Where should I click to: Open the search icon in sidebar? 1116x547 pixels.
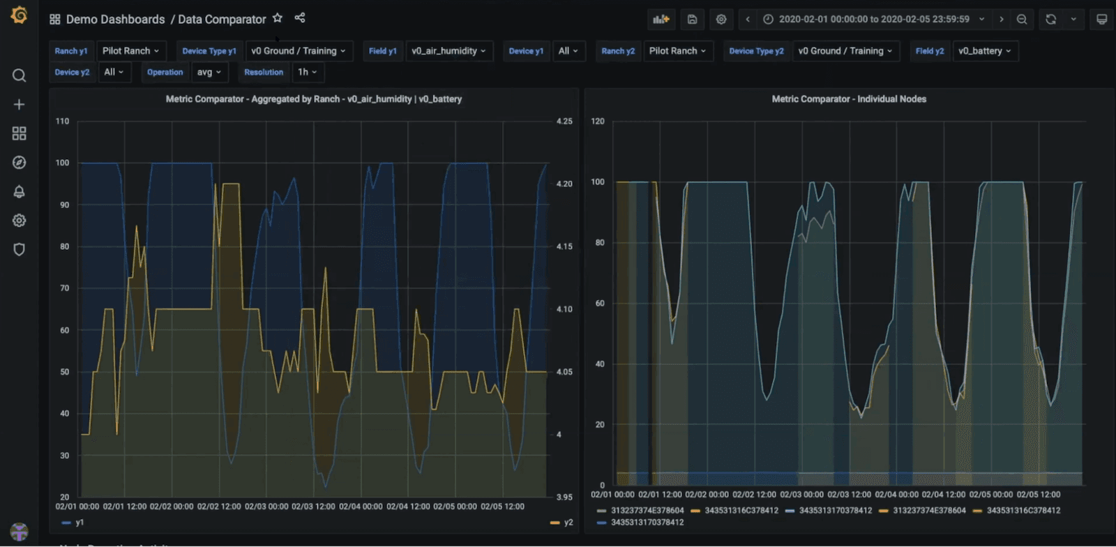tap(20, 75)
